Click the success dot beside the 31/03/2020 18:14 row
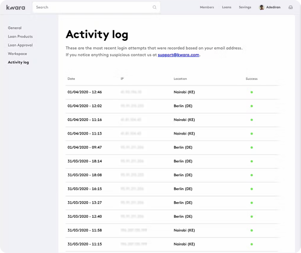This screenshot has height=253, width=301. pyautogui.click(x=251, y=161)
